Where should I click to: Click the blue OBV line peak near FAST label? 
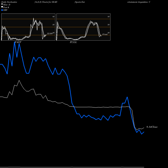point(14,42)
